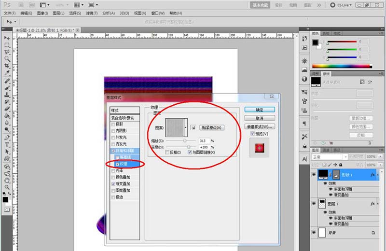This screenshot has height=251, width=386.
Task: Click the color spectrum ramp bar
Action: coord(342,66)
